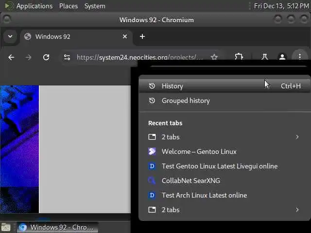Screen dimensions: 311x233
Task: Select the Windows 92 tab
Action: [76, 37]
